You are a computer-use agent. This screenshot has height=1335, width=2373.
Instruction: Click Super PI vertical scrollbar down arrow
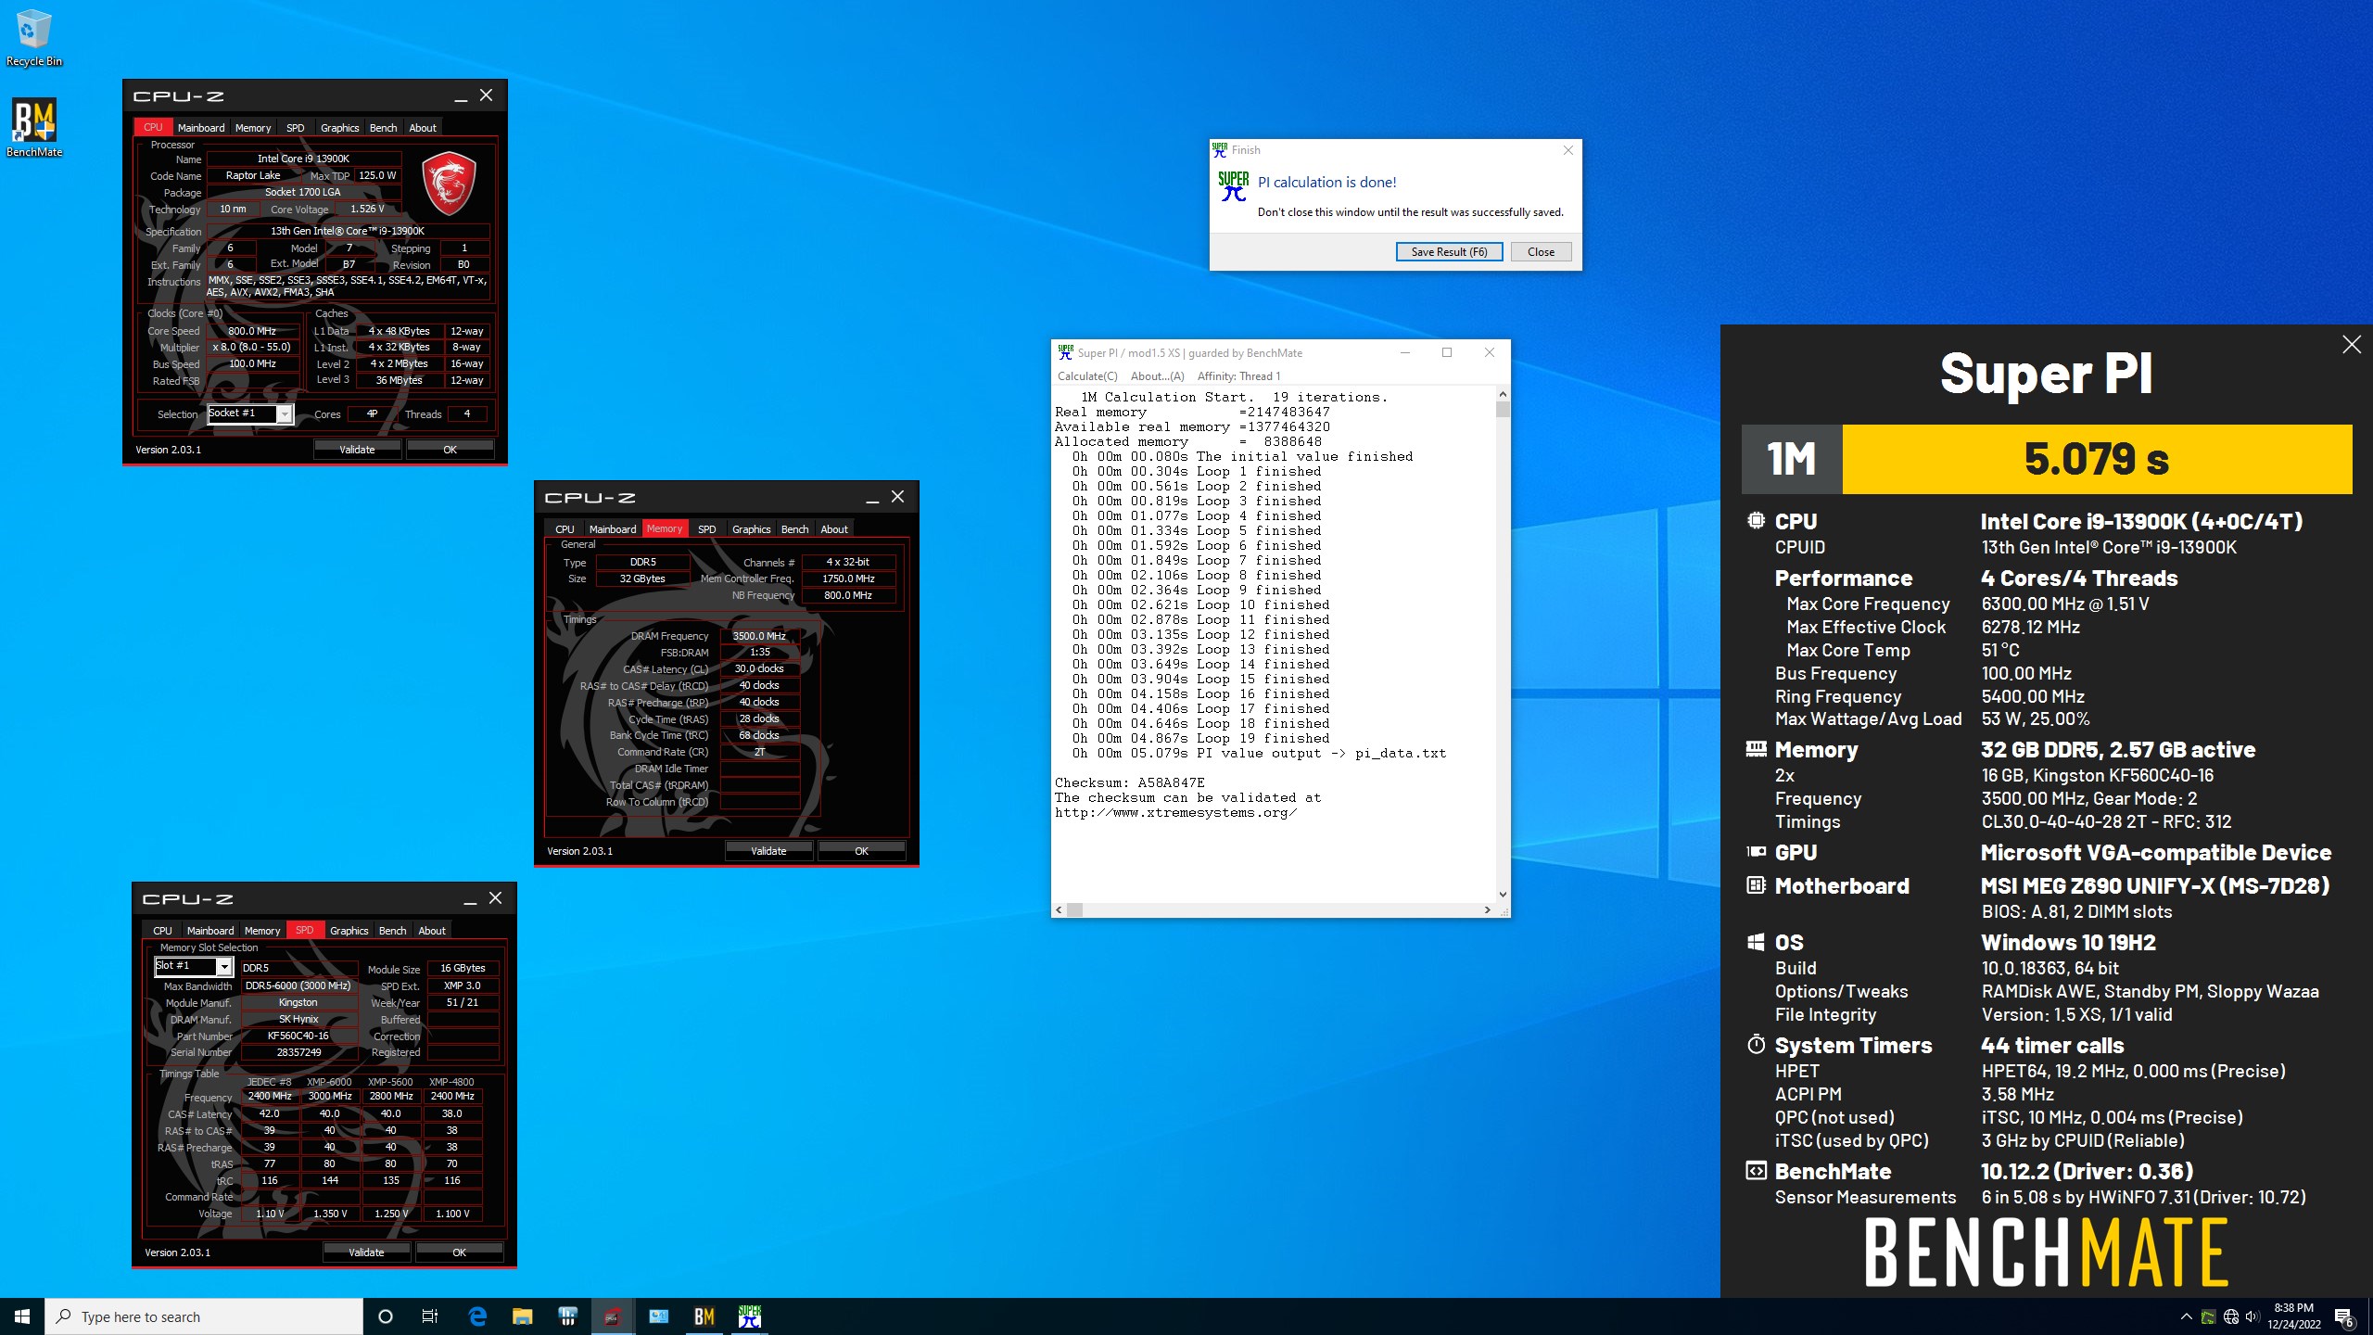point(1503,895)
